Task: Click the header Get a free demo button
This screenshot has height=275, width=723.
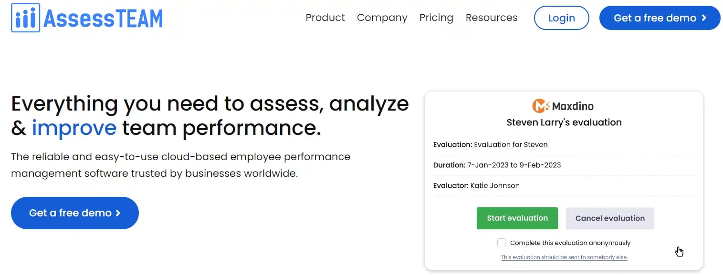Action: [x=660, y=18]
